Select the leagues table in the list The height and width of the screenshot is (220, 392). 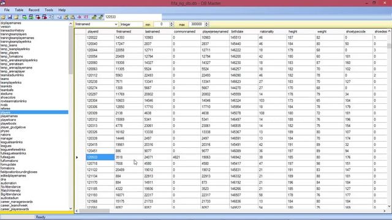[6, 146]
